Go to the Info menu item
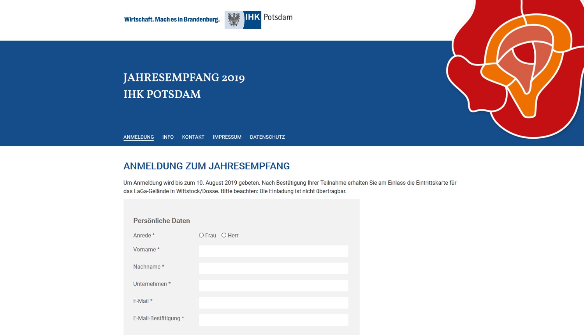This screenshot has height=335, width=584. click(168, 137)
